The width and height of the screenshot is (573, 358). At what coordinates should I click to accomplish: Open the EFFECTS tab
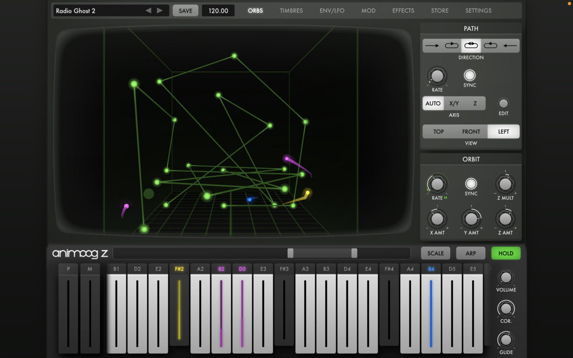tap(403, 10)
